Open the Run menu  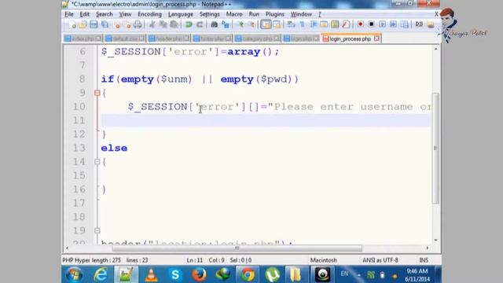tap(254, 14)
